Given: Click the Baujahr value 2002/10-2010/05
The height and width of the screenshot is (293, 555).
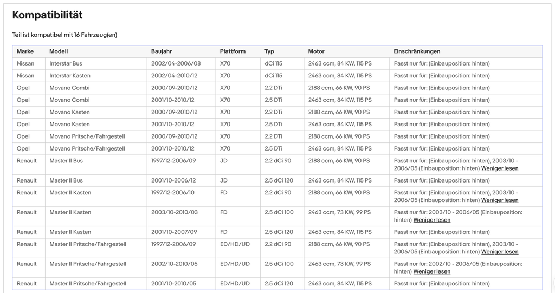Looking at the screenshot, I should click(x=175, y=264).
